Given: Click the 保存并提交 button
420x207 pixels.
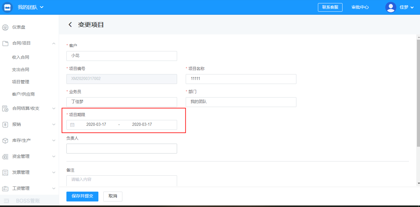Looking at the screenshot, I should 82,196.
